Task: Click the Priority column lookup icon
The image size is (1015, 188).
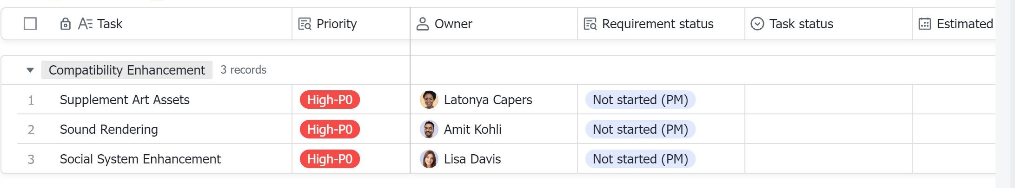Action: pos(305,24)
